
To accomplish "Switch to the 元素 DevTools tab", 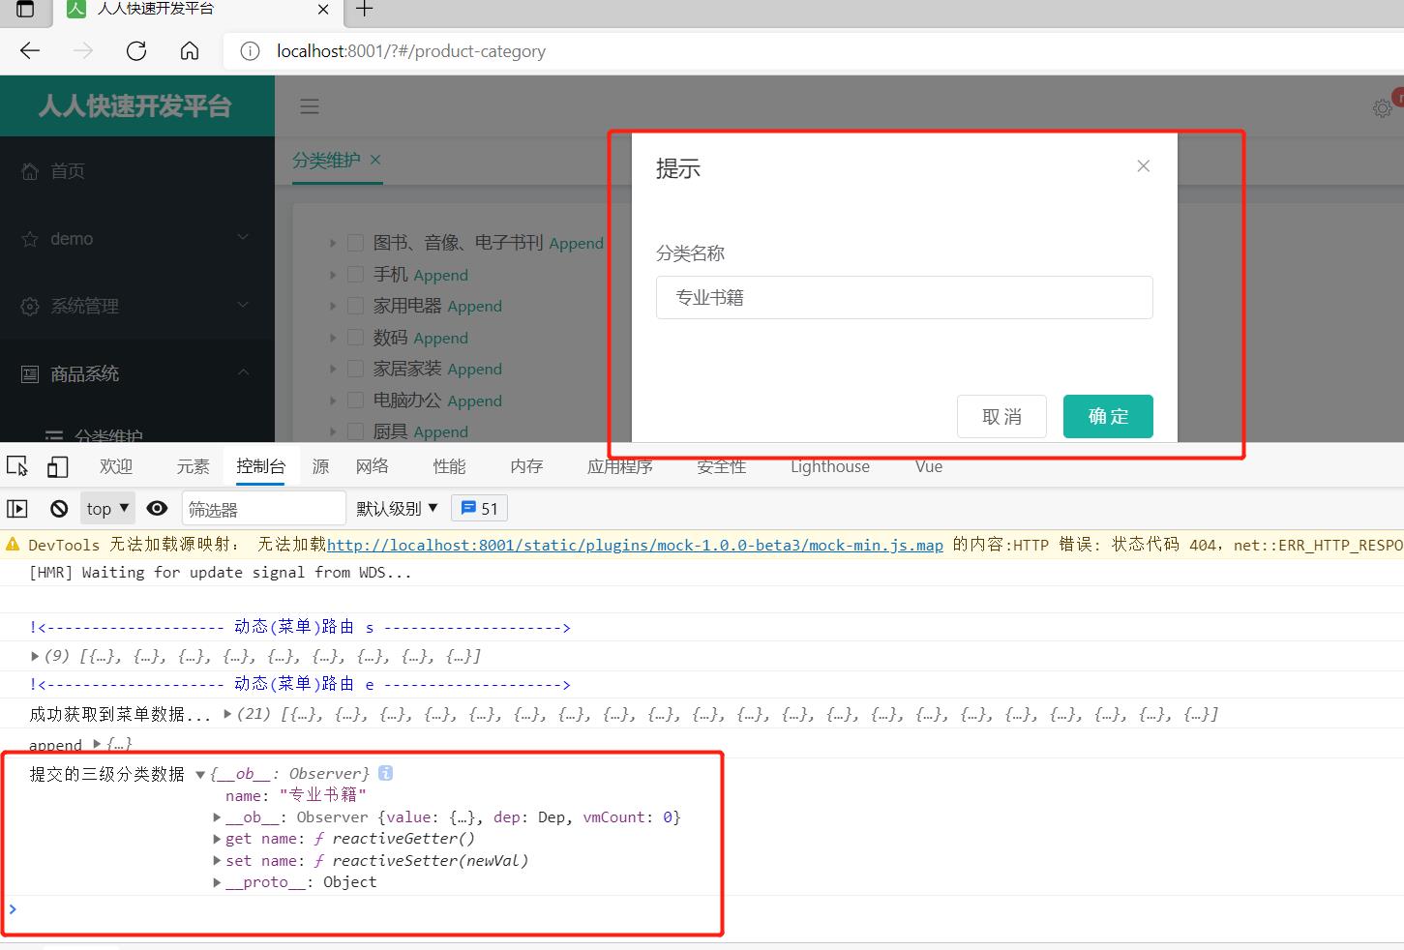I will (x=193, y=466).
